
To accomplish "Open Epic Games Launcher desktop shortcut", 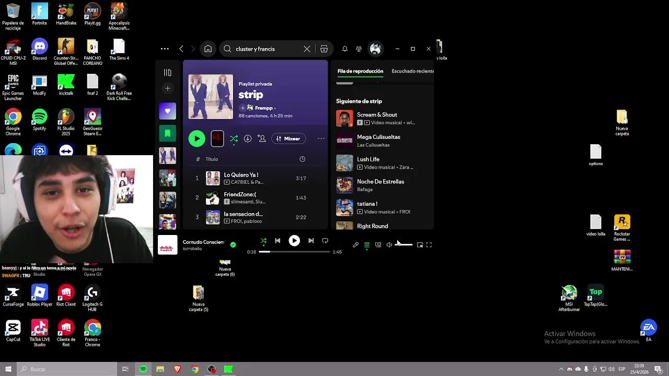I will coord(13,87).
